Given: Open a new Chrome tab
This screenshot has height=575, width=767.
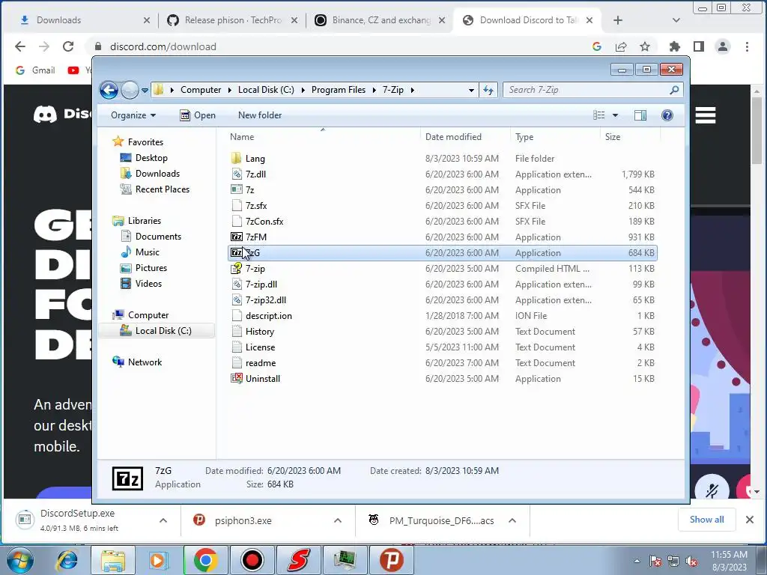Looking at the screenshot, I should [618, 20].
